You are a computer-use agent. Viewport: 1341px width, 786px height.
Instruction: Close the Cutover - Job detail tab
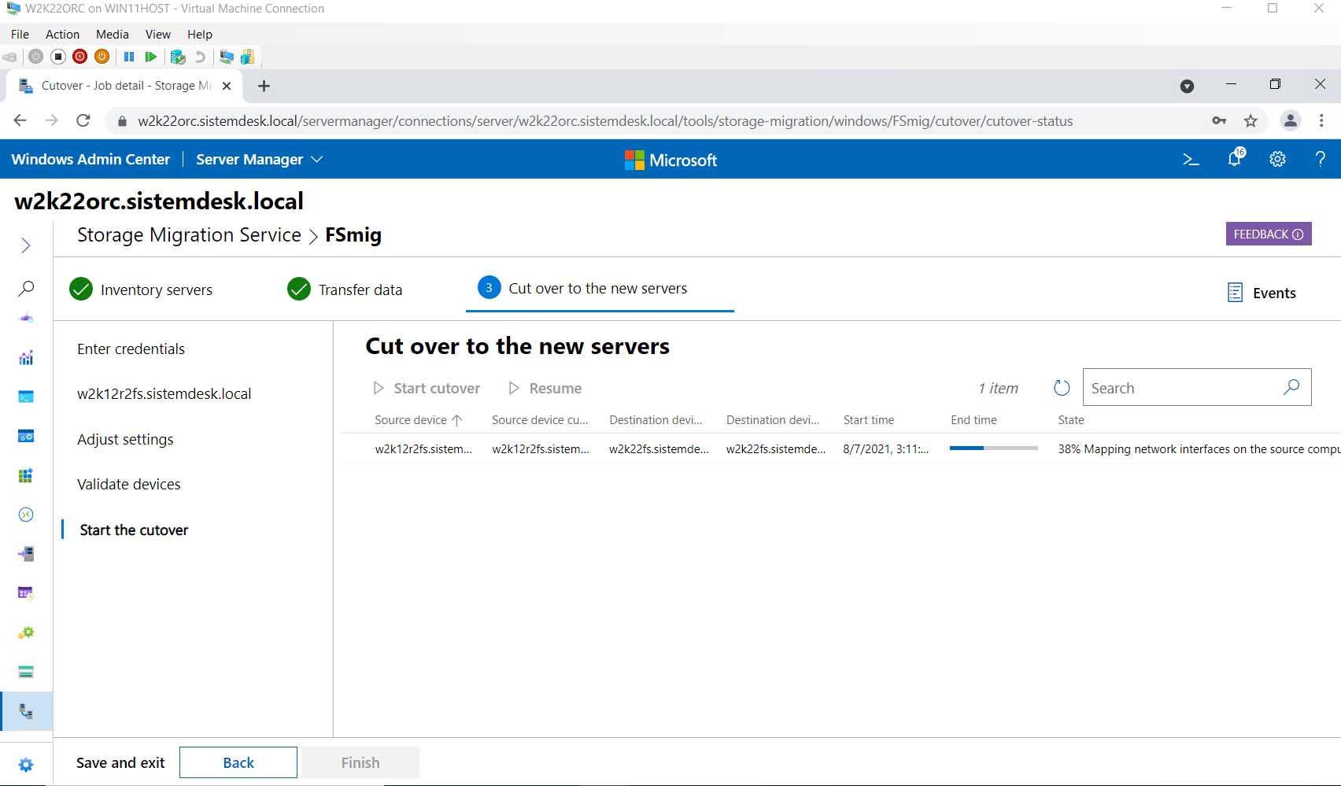coord(227,86)
